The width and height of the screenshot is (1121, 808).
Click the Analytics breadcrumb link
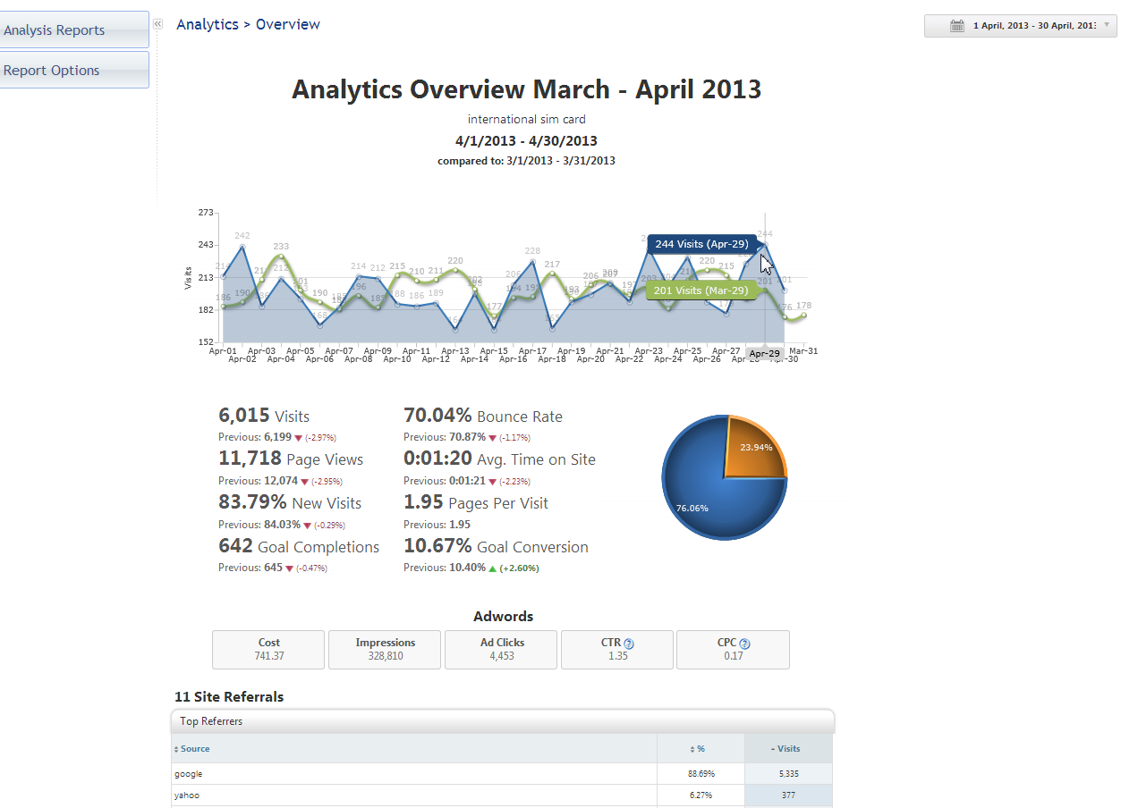pyautogui.click(x=208, y=24)
